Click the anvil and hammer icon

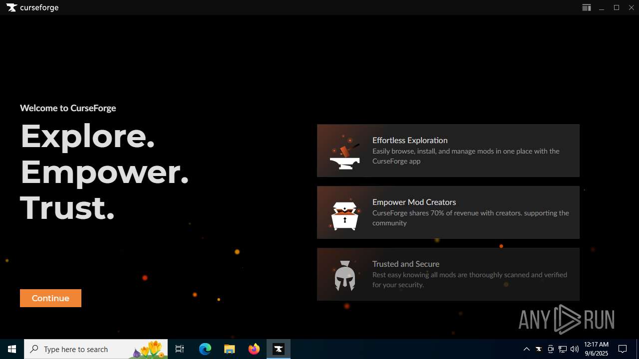pos(345,152)
